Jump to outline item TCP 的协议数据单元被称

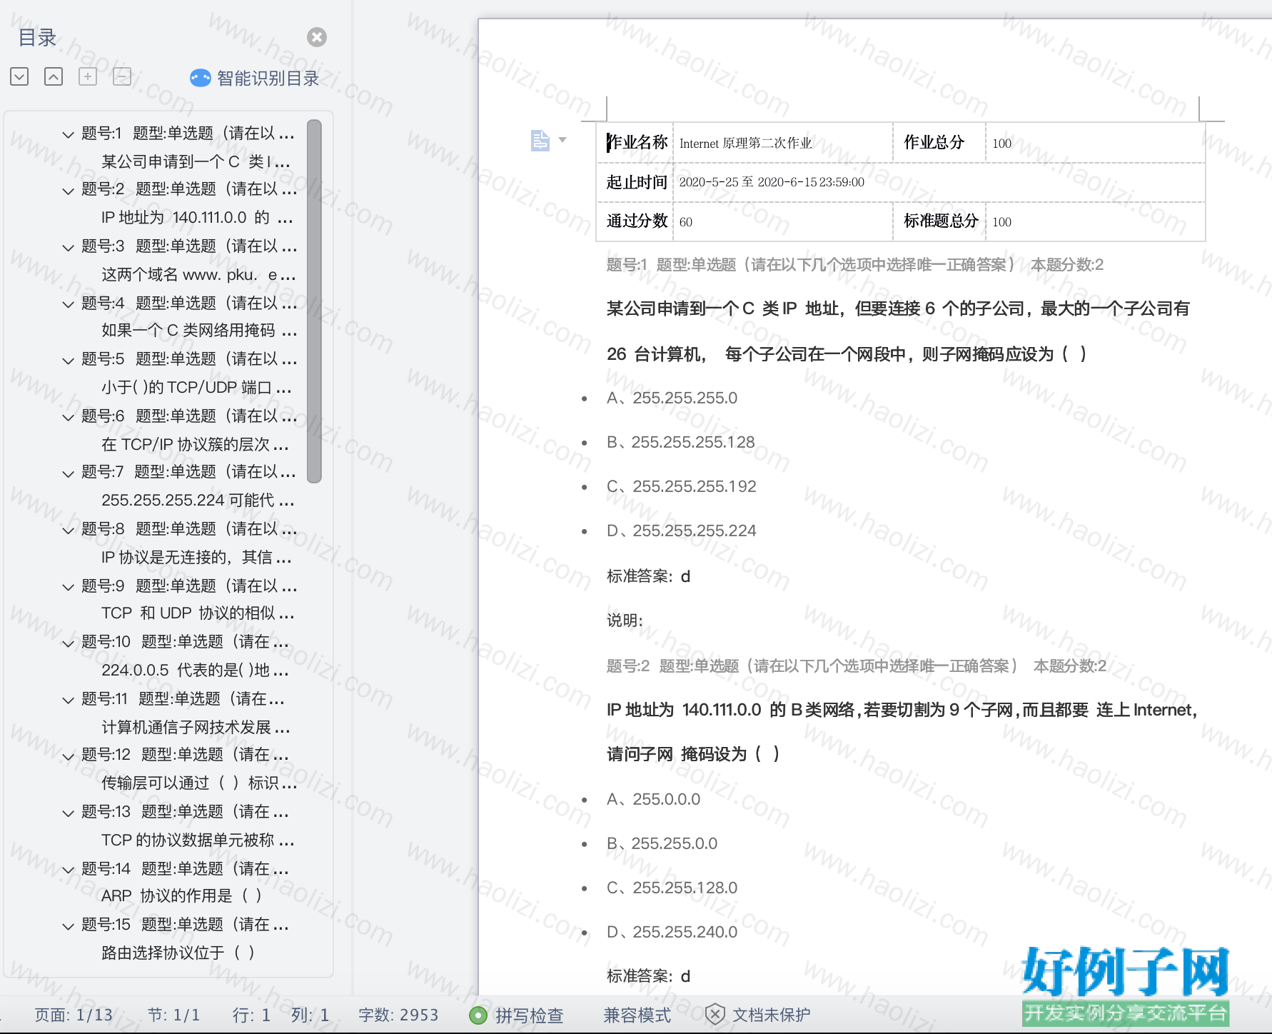point(198,840)
